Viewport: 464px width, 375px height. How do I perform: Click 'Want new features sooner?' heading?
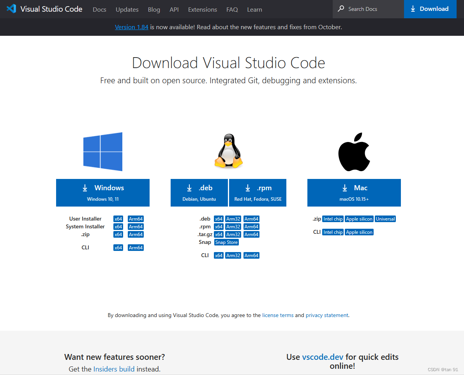point(115,357)
